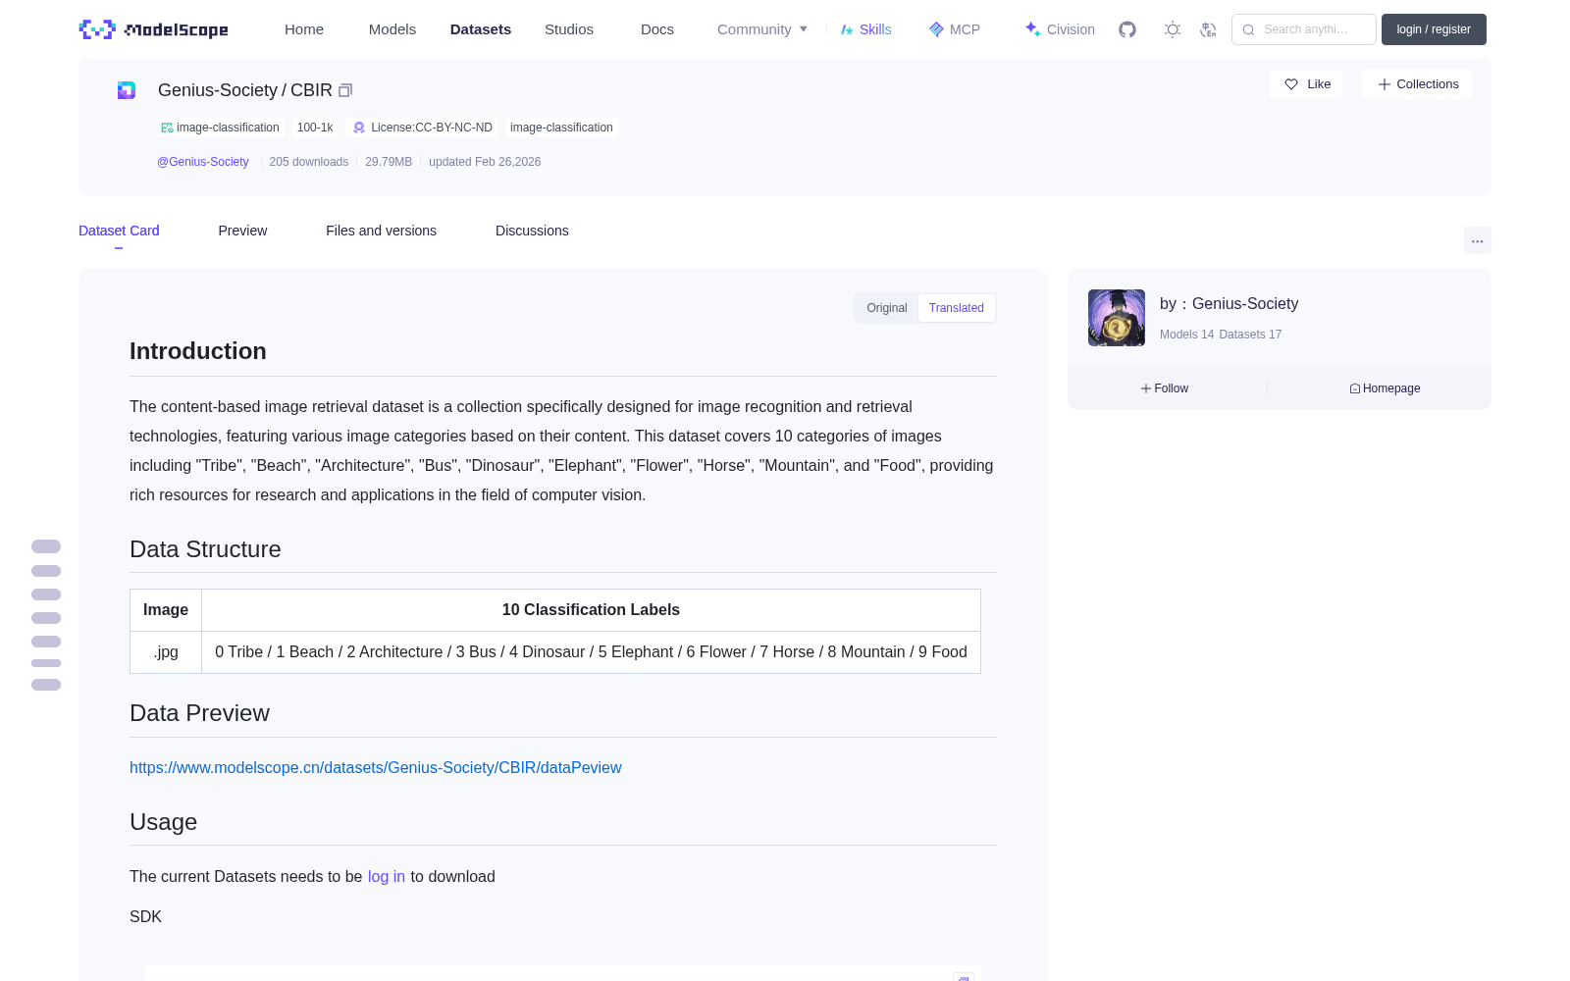Focus the Search anything input field
This screenshot has width=1570, height=981.
point(1304,29)
